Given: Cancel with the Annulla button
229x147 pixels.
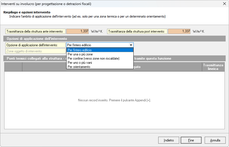Looking at the screenshot, I should pyautogui.click(x=215, y=140).
